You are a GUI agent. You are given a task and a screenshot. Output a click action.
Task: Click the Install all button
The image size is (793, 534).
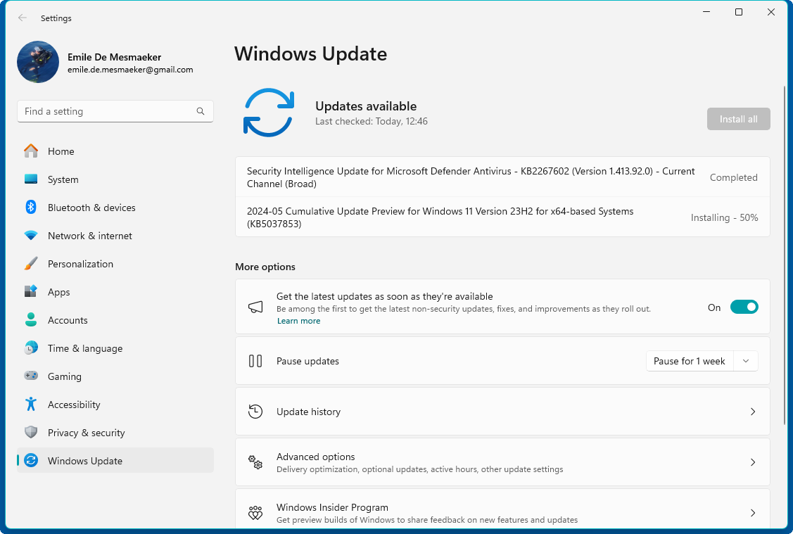click(738, 119)
